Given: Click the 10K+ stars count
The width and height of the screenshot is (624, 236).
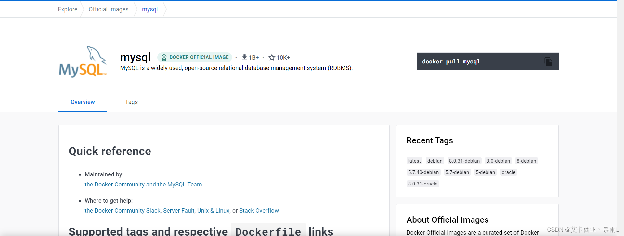Looking at the screenshot, I should [283, 58].
